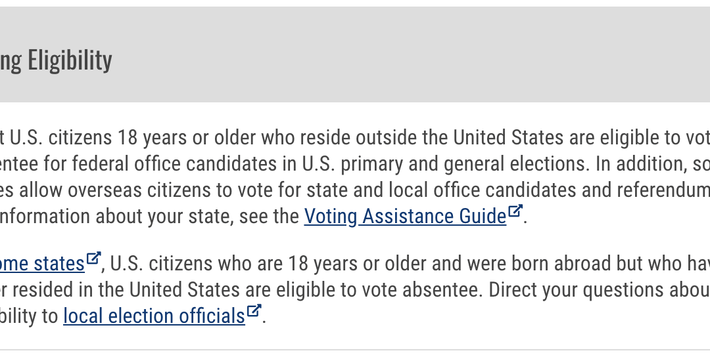Follow the 'ome states' hyperlink
Viewport: 710px width, 357px height.
(42, 263)
